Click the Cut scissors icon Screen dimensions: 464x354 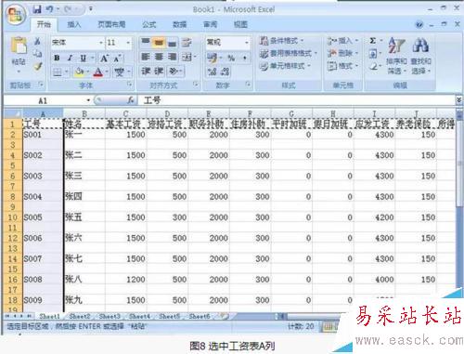tap(37, 41)
